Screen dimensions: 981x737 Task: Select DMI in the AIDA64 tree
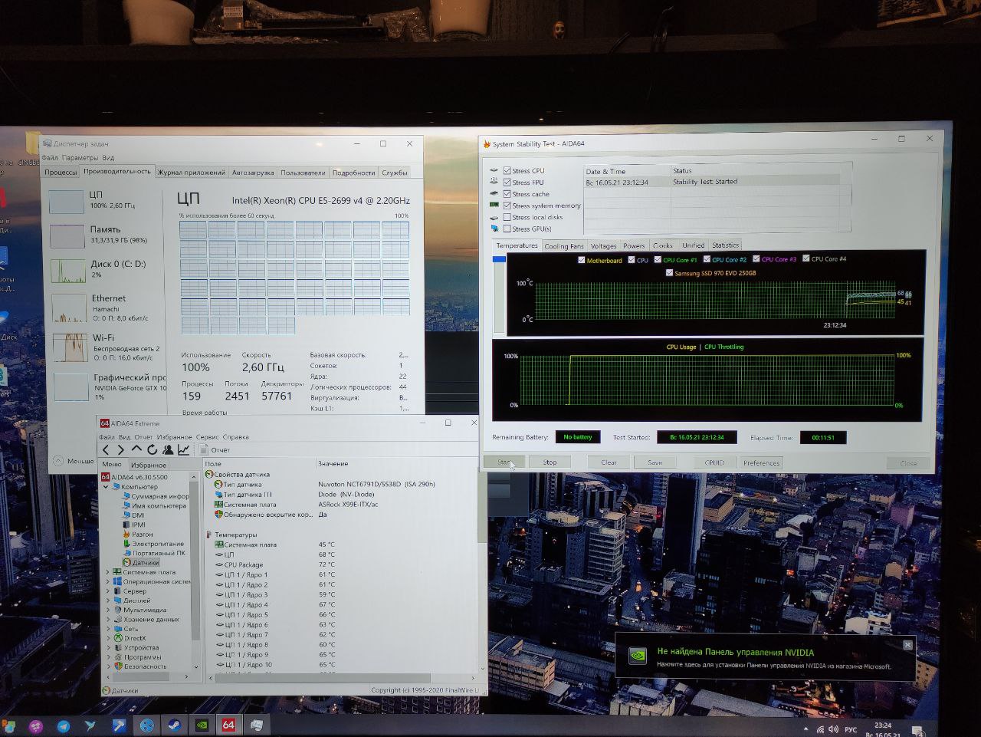[133, 515]
